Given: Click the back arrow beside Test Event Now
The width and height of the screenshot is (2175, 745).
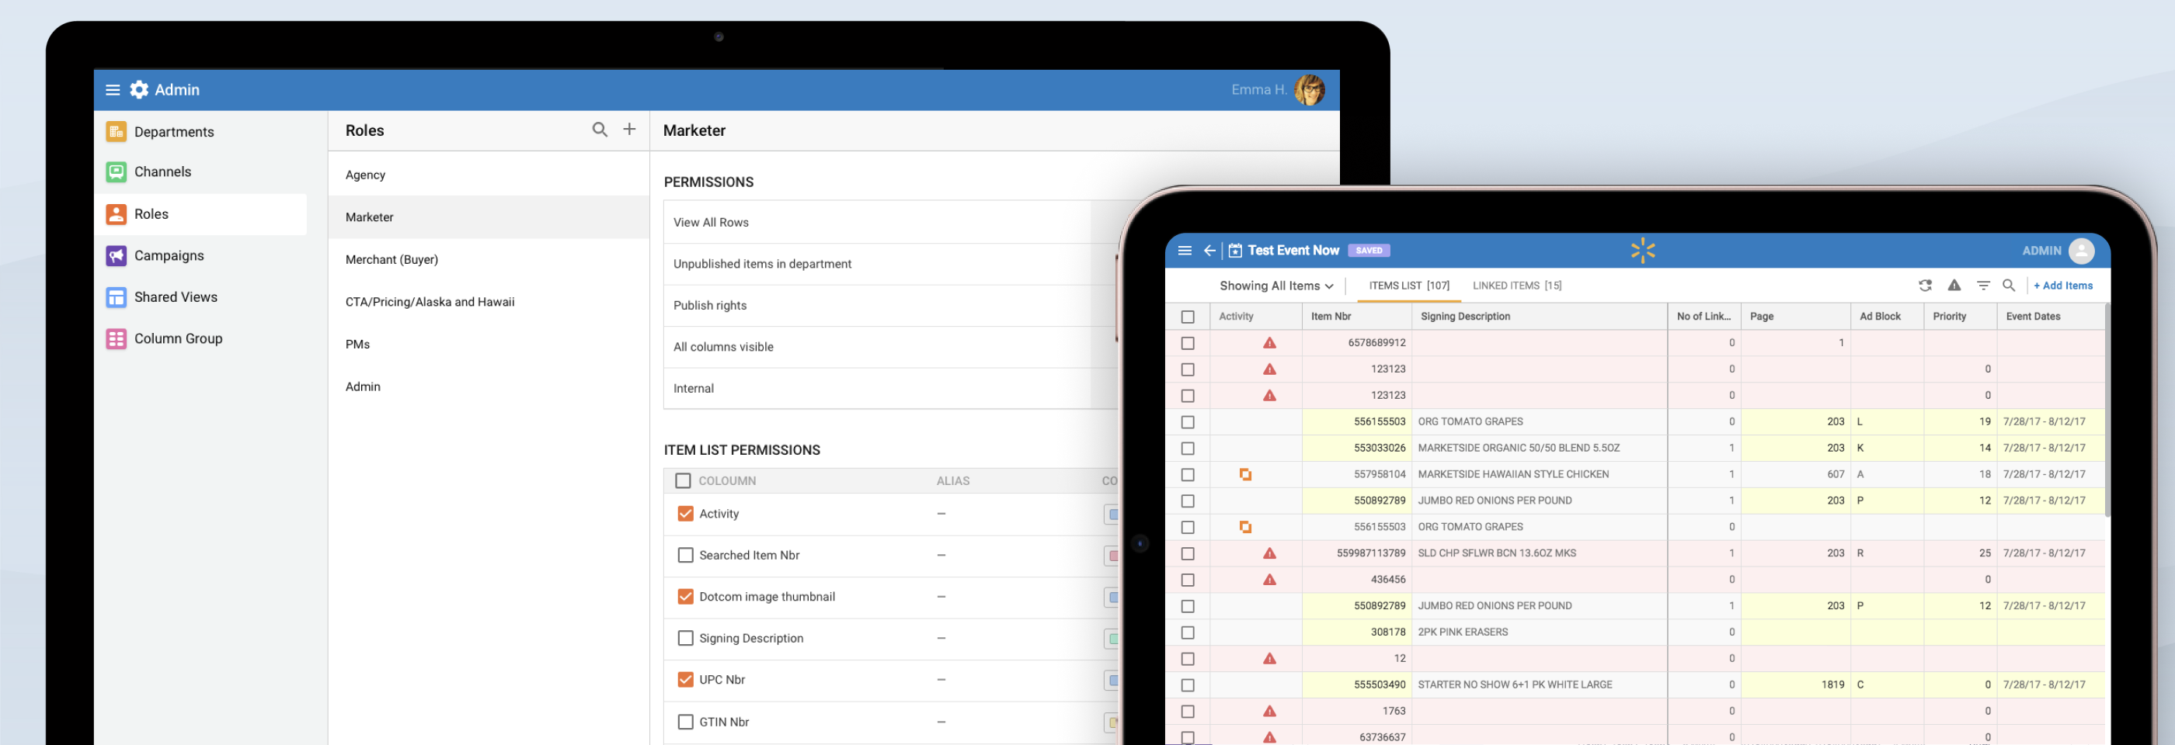Looking at the screenshot, I should (x=1209, y=251).
